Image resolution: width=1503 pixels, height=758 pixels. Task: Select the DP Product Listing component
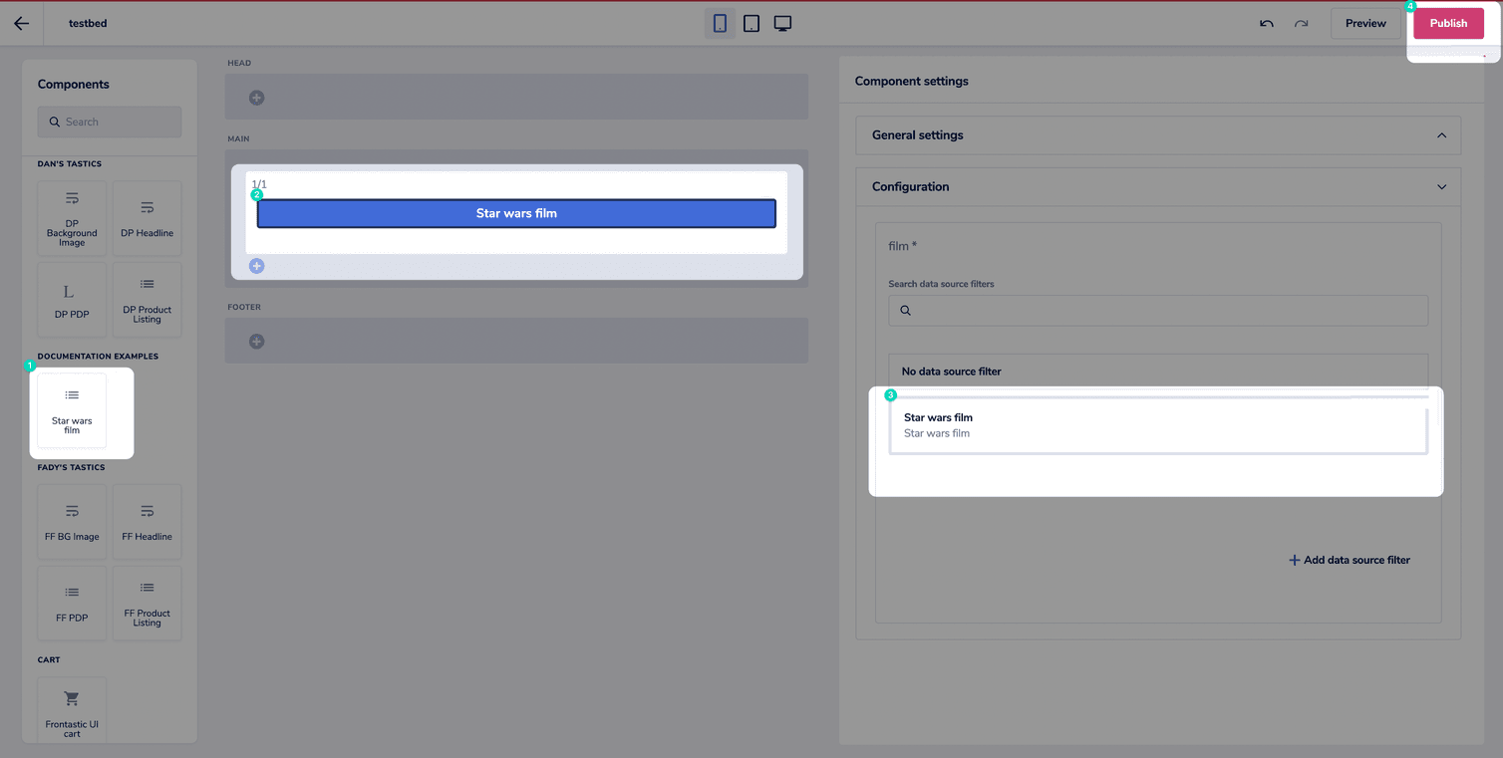tap(147, 299)
